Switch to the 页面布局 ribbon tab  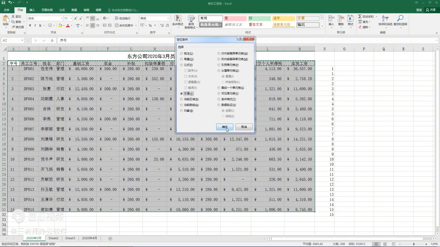tap(47, 10)
